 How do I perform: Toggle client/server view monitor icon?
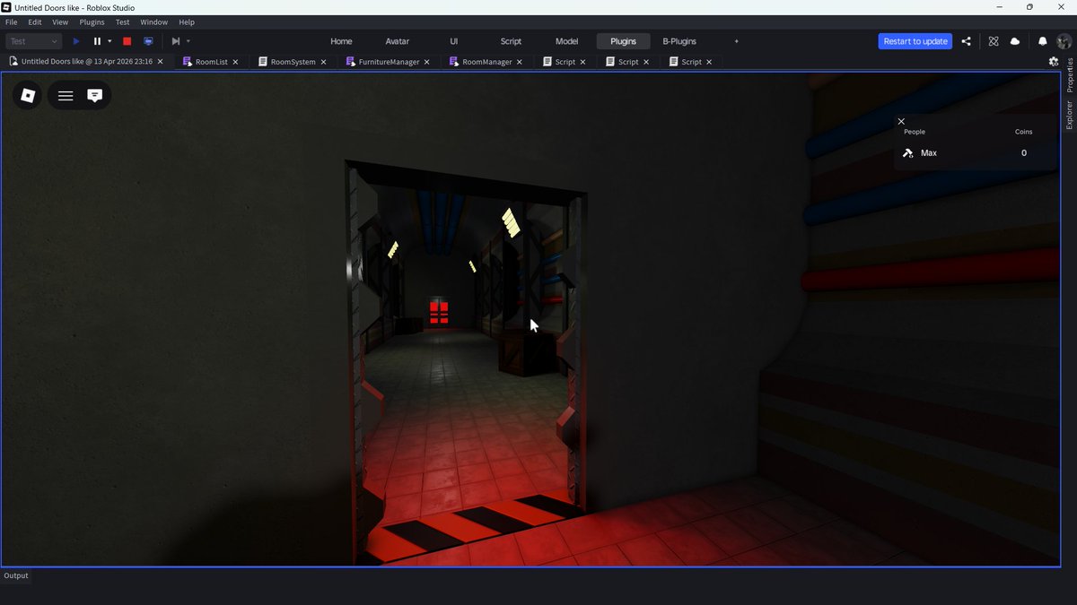tap(149, 41)
